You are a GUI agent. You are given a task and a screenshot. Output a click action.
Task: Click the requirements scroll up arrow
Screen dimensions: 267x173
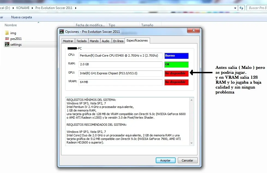tap(191, 100)
